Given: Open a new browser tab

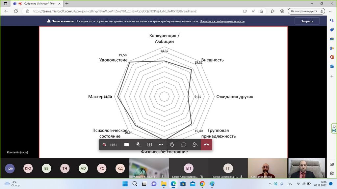Looking at the screenshot, I should (x=67, y=4).
